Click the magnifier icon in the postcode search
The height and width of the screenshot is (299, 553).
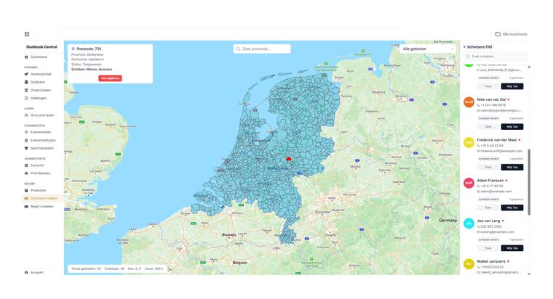click(x=238, y=49)
